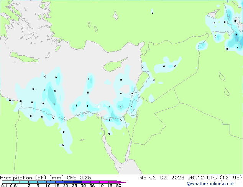Click the 45–50 mm legend color box
The image size is (243, 187).
coord(113,182)
